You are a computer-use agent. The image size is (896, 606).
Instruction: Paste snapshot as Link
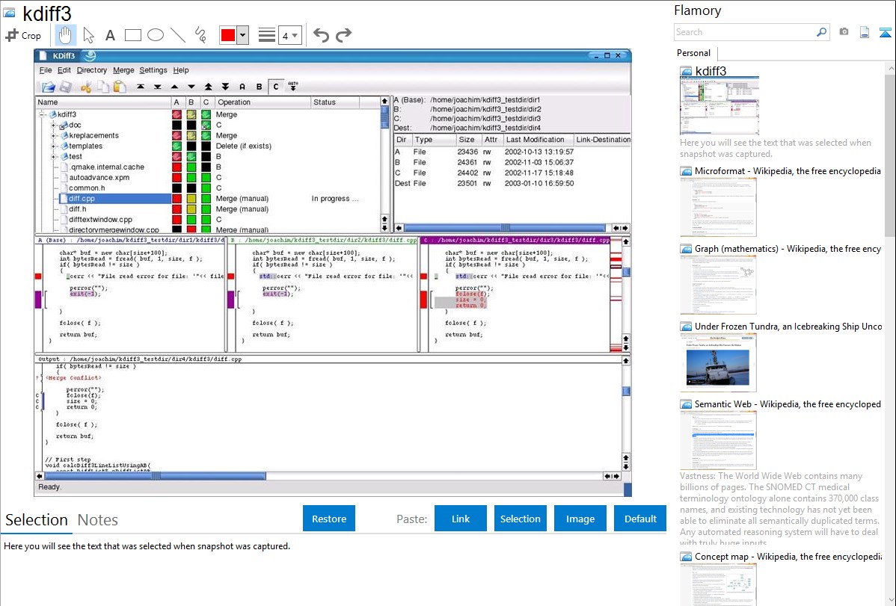pos(461,519)
